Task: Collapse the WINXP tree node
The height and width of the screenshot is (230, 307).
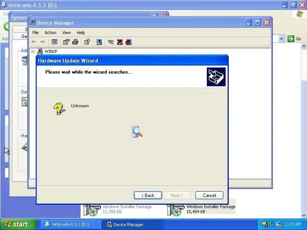Action: (33, 51)
